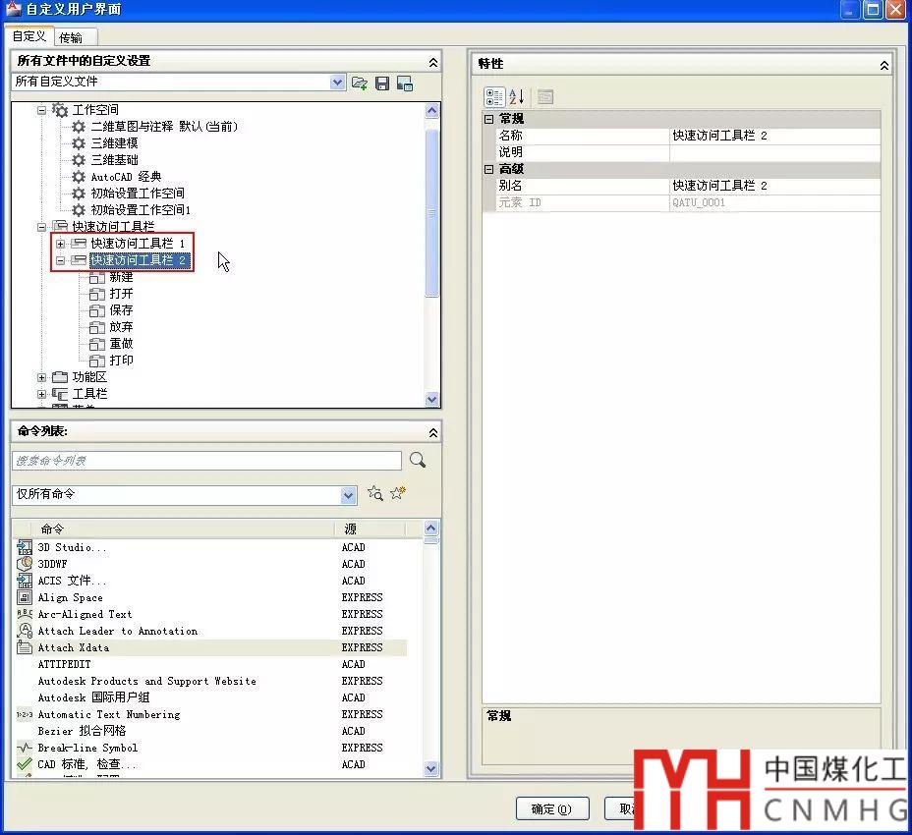Collapse the 常规 property group
This screenshot has width=912, height=835.
tap(488, 119)
